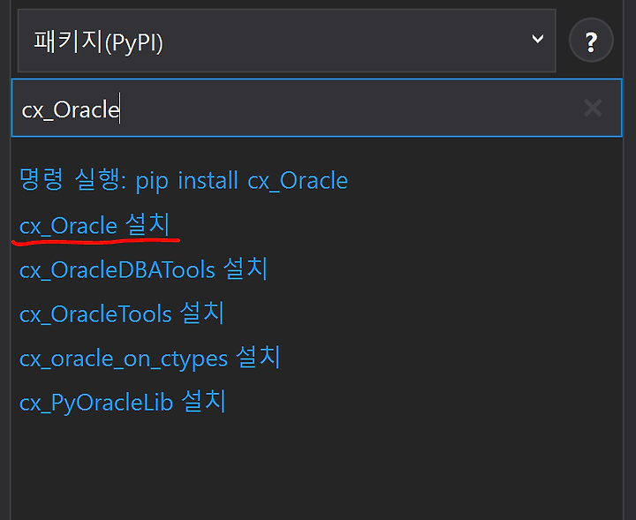Viewport: 636px width, 520px height.
Task: Choose the DBATools package install result
Action: click(x=143, y=269)
